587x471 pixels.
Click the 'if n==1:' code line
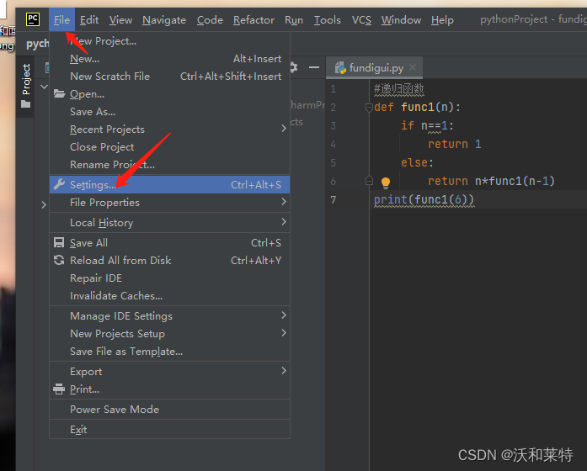[427, 125]
